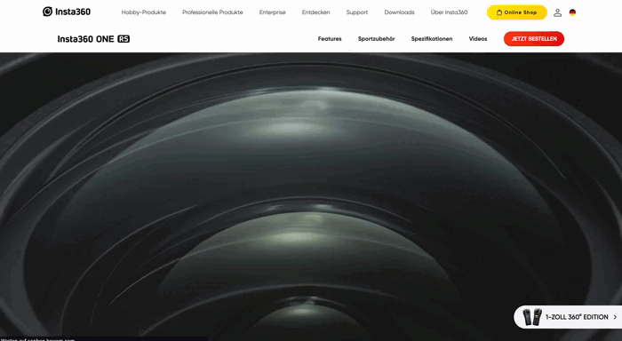Click the Jetzt Bestellen button
The image size is (622, 341).
[534, 39]
